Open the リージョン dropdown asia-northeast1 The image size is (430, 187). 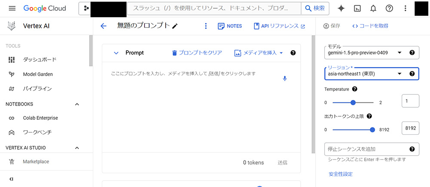click(372, 73)
